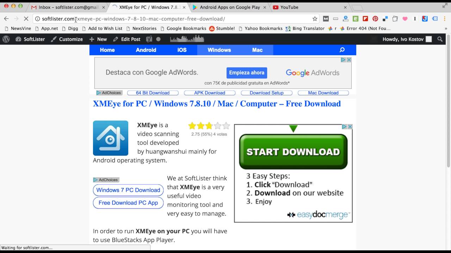This screenshot has height=253, width=451.
Task: Open Windows category in navigation
Action: (219, 50)
